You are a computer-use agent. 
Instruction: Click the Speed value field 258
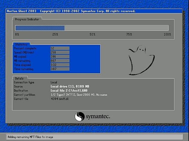pyautogui.click(x=60, y=52)
